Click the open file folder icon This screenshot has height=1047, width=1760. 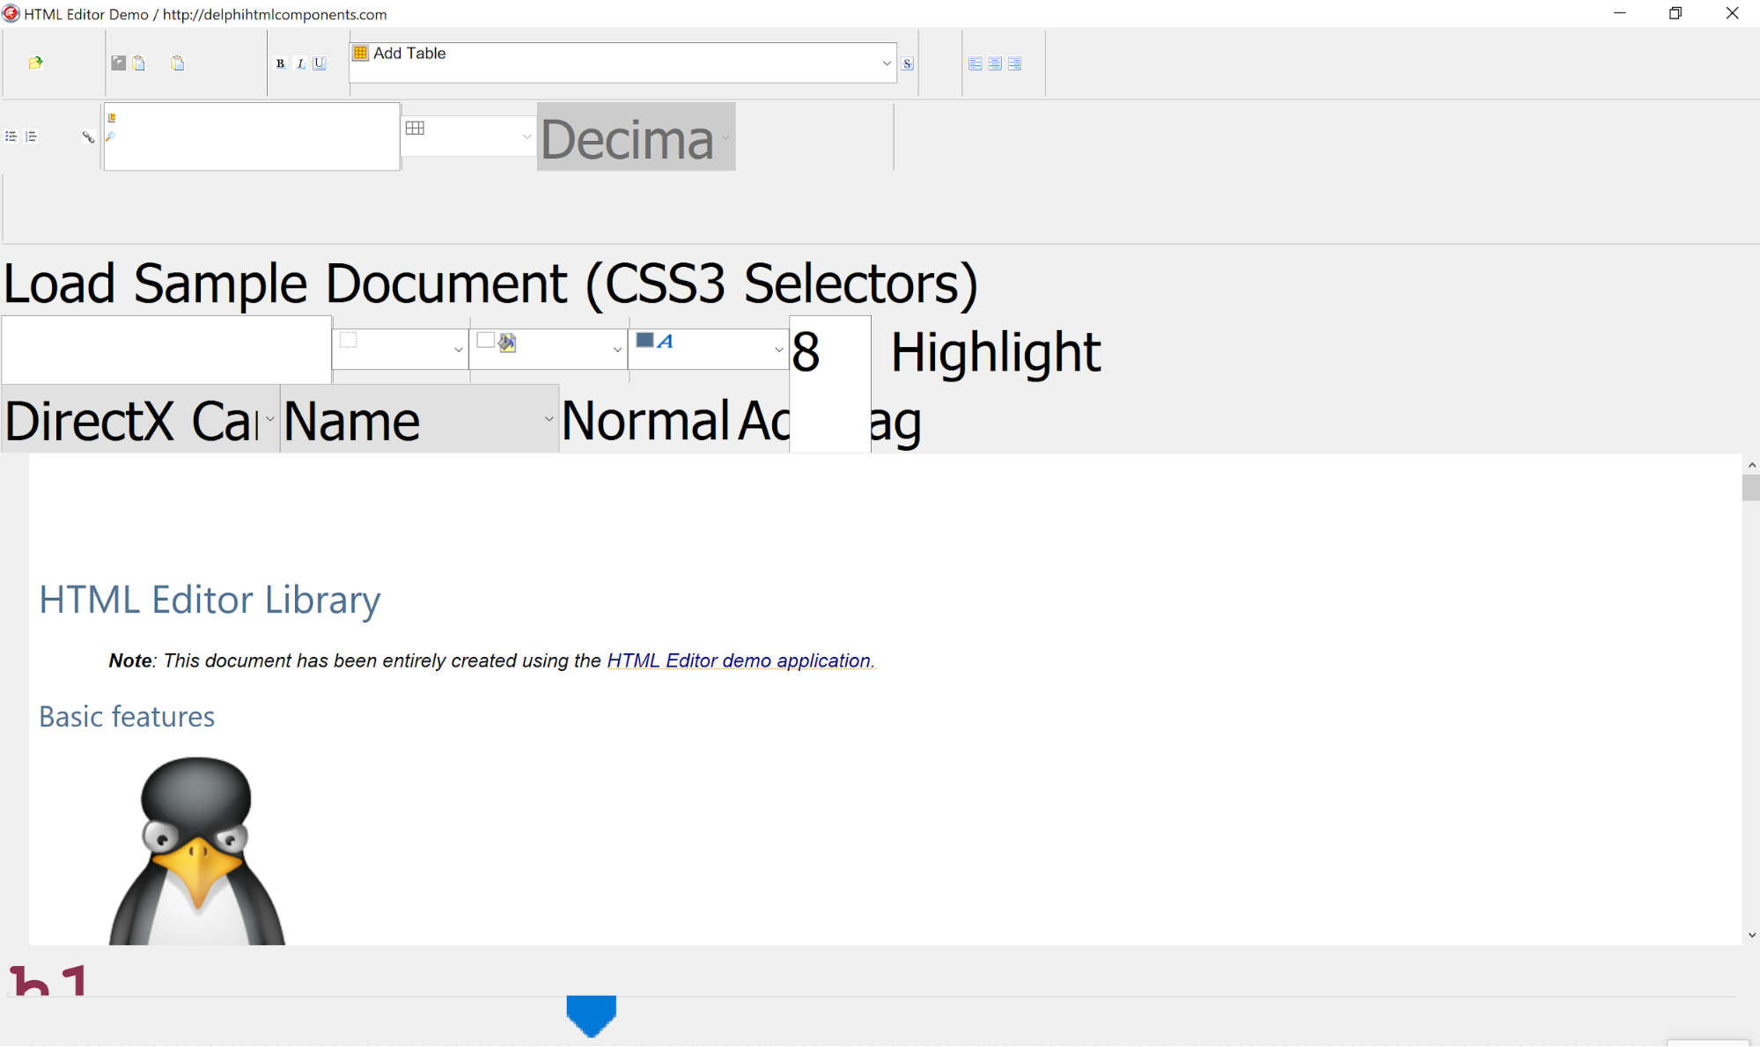point(35,63)
